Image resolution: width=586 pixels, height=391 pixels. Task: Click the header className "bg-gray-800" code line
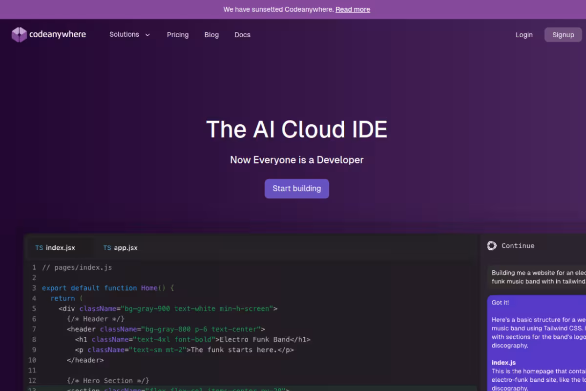point(166,329)
